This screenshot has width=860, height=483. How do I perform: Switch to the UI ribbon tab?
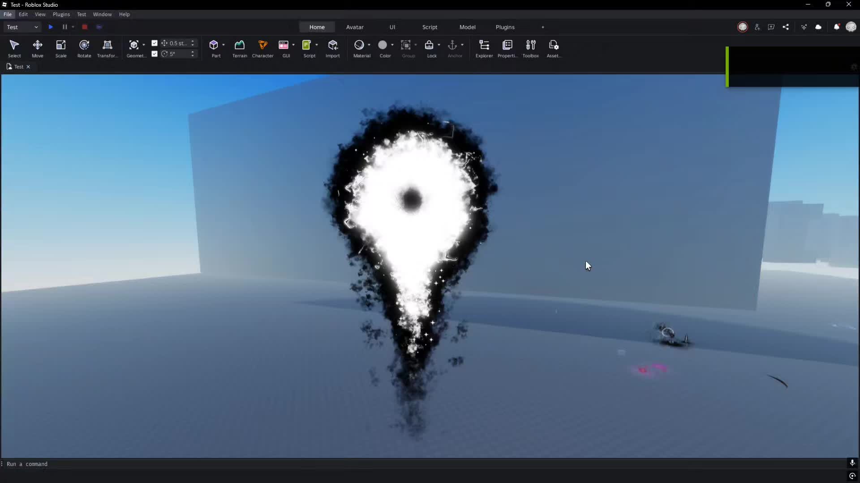point(392,27)
